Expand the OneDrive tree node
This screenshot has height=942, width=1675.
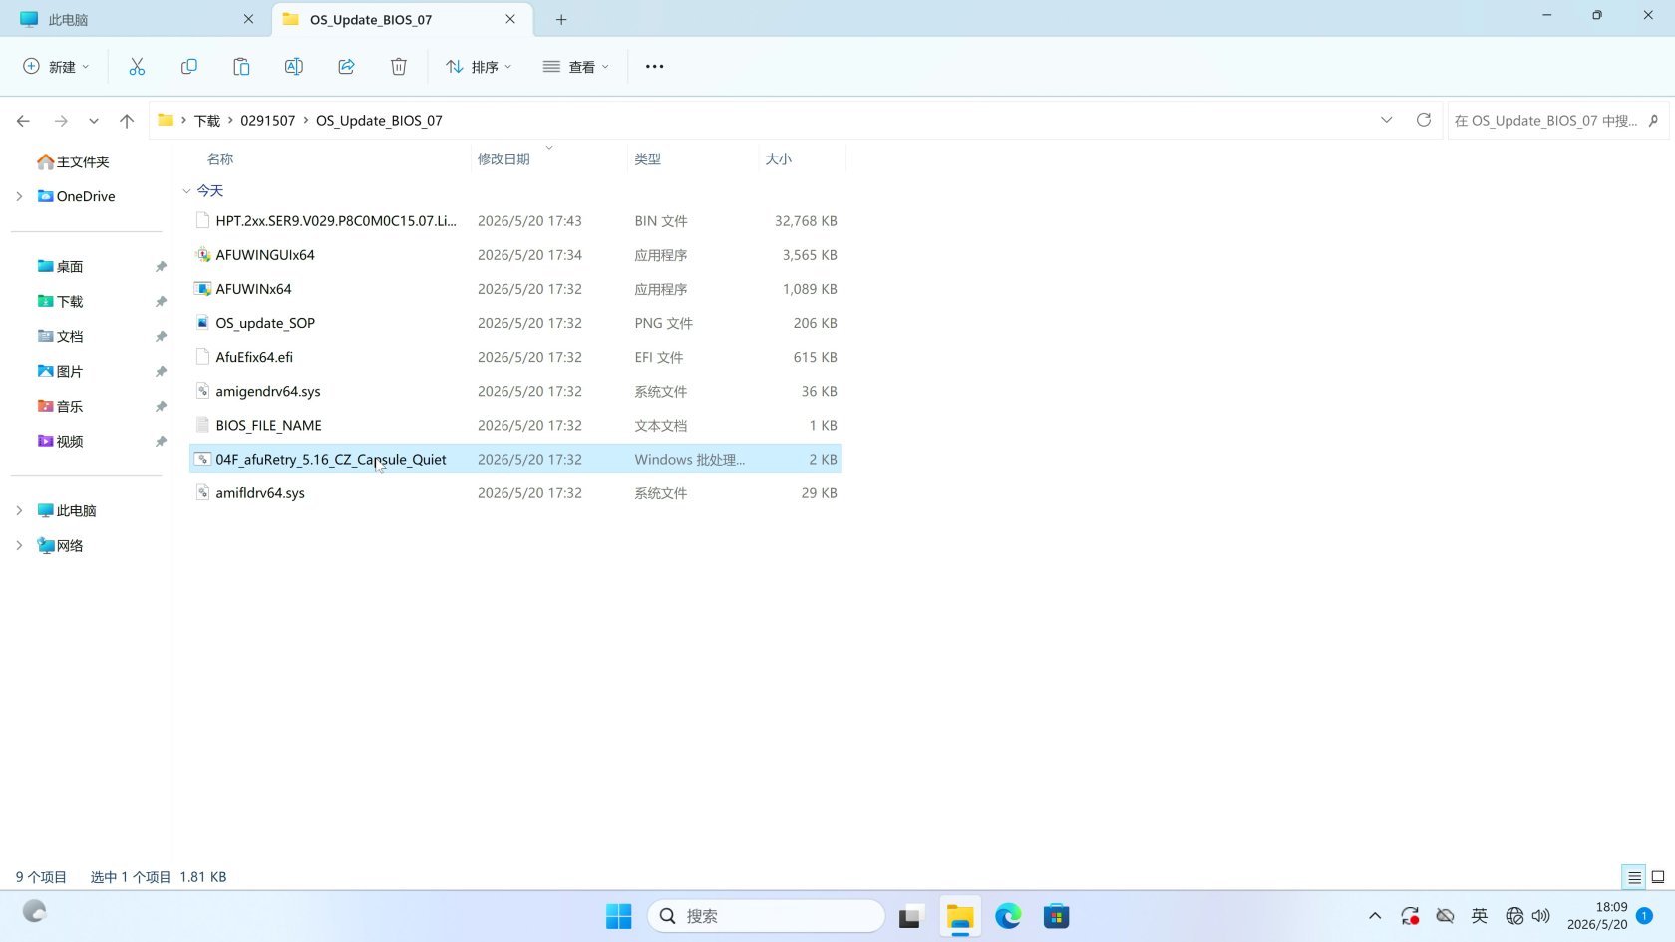19,196
